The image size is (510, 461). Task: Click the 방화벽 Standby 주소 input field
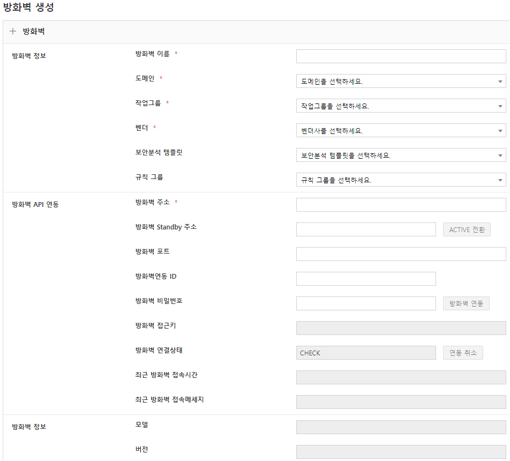[366, 229]
